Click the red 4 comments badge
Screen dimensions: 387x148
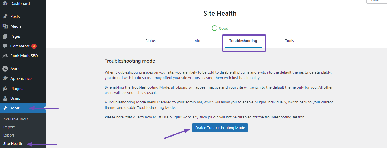[x=34, y=46]
